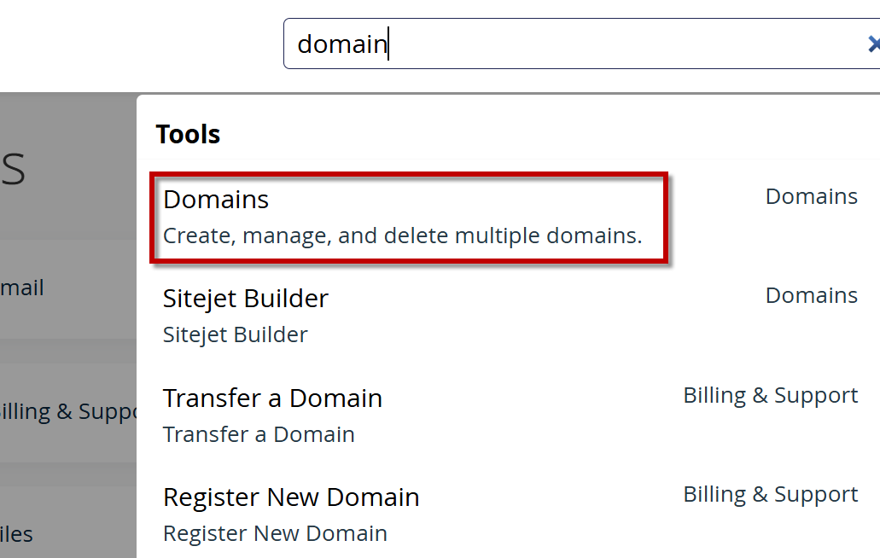Click the Tools heading in results dropdown

188,134
